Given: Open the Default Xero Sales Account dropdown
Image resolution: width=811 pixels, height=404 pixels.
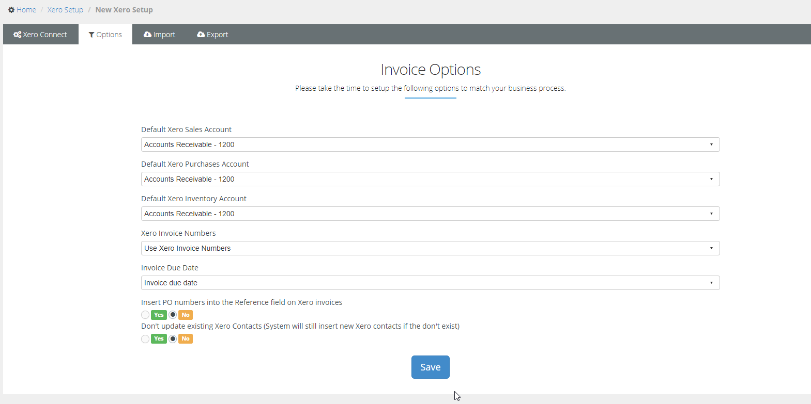Looking at the screenshot, I should [430, 144].
